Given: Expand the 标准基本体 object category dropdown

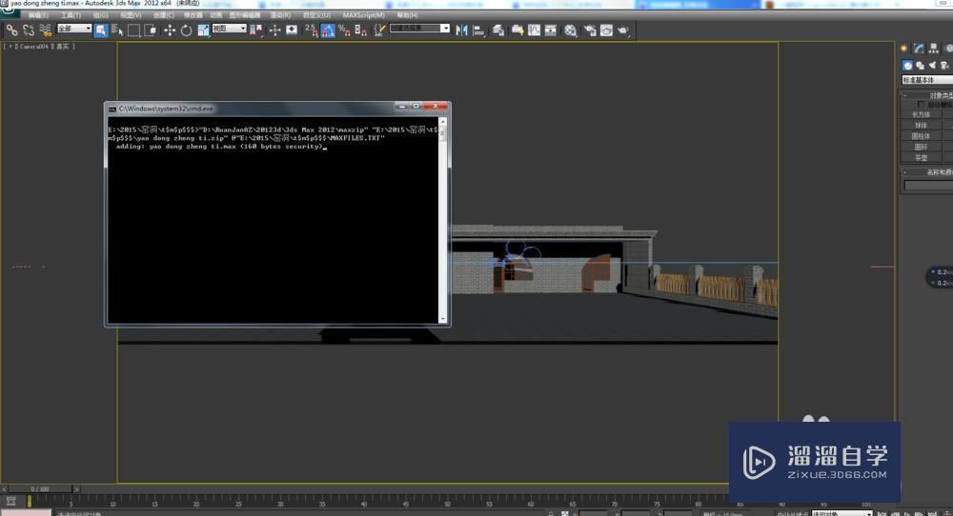Looking at the screenshot, I should (x=927, y=80).
